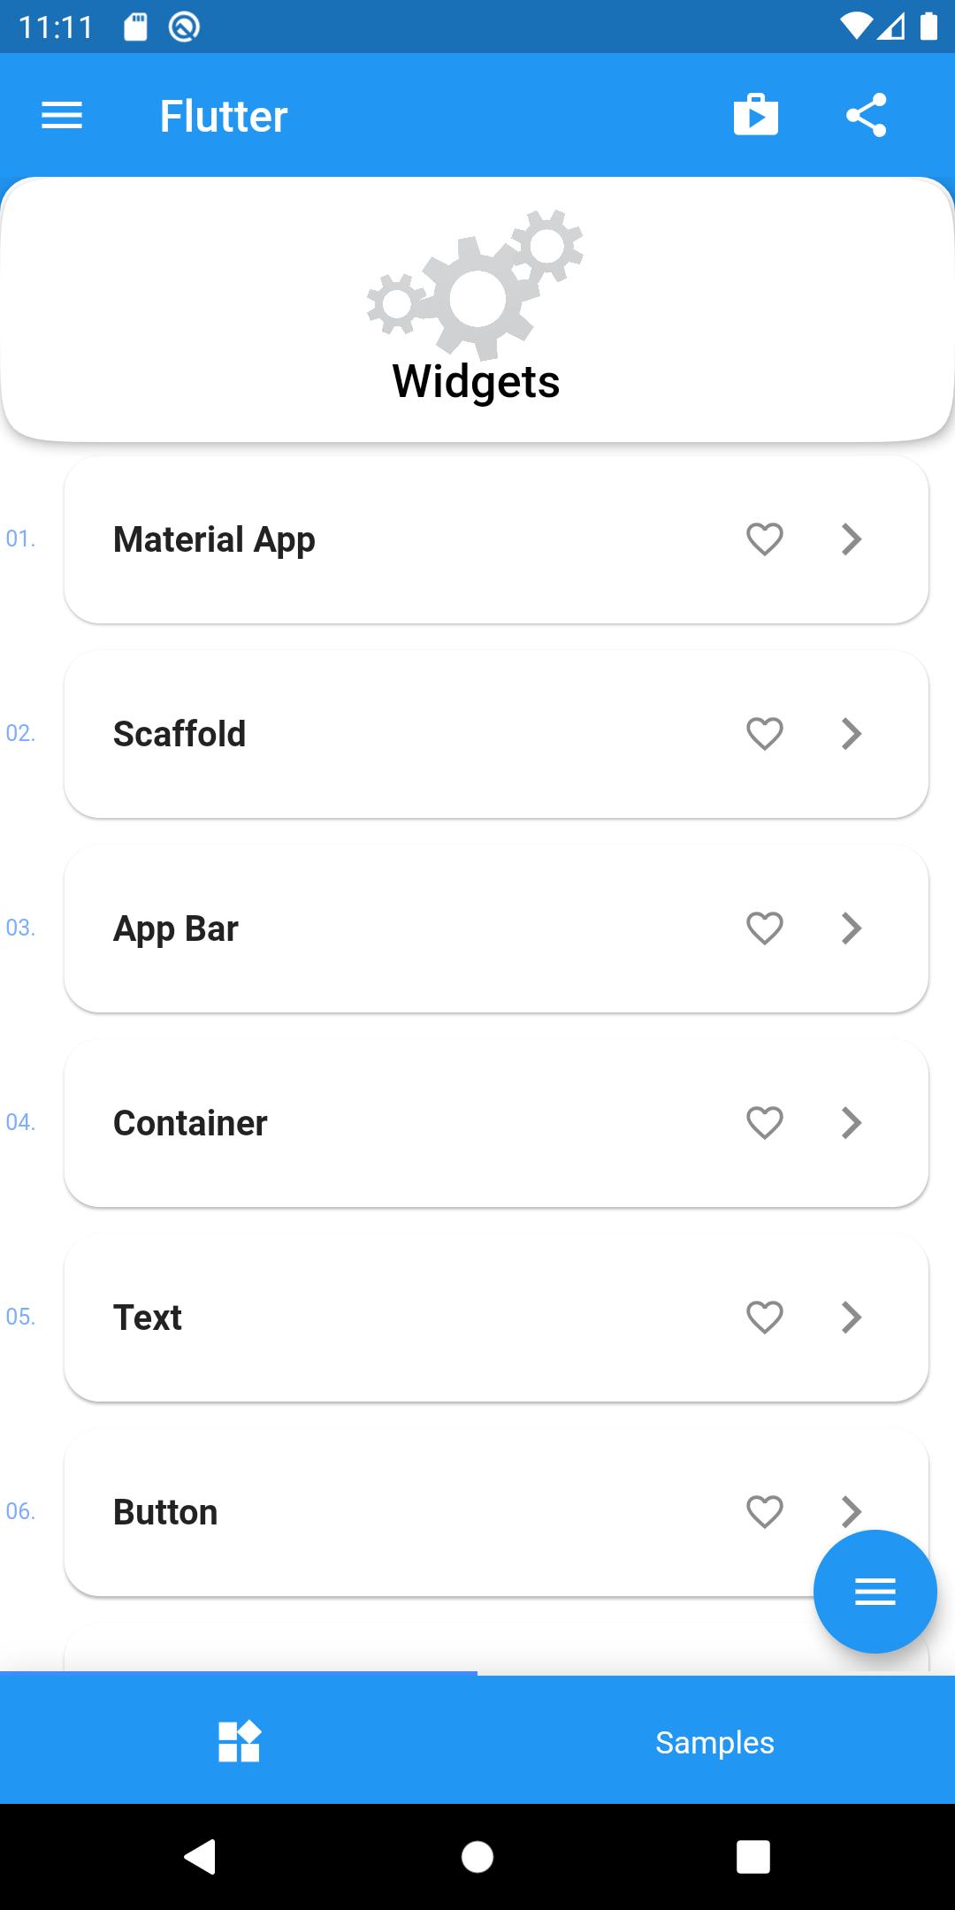Open the Button widget entry
955x1910 pixels.
pos(496,1512)
